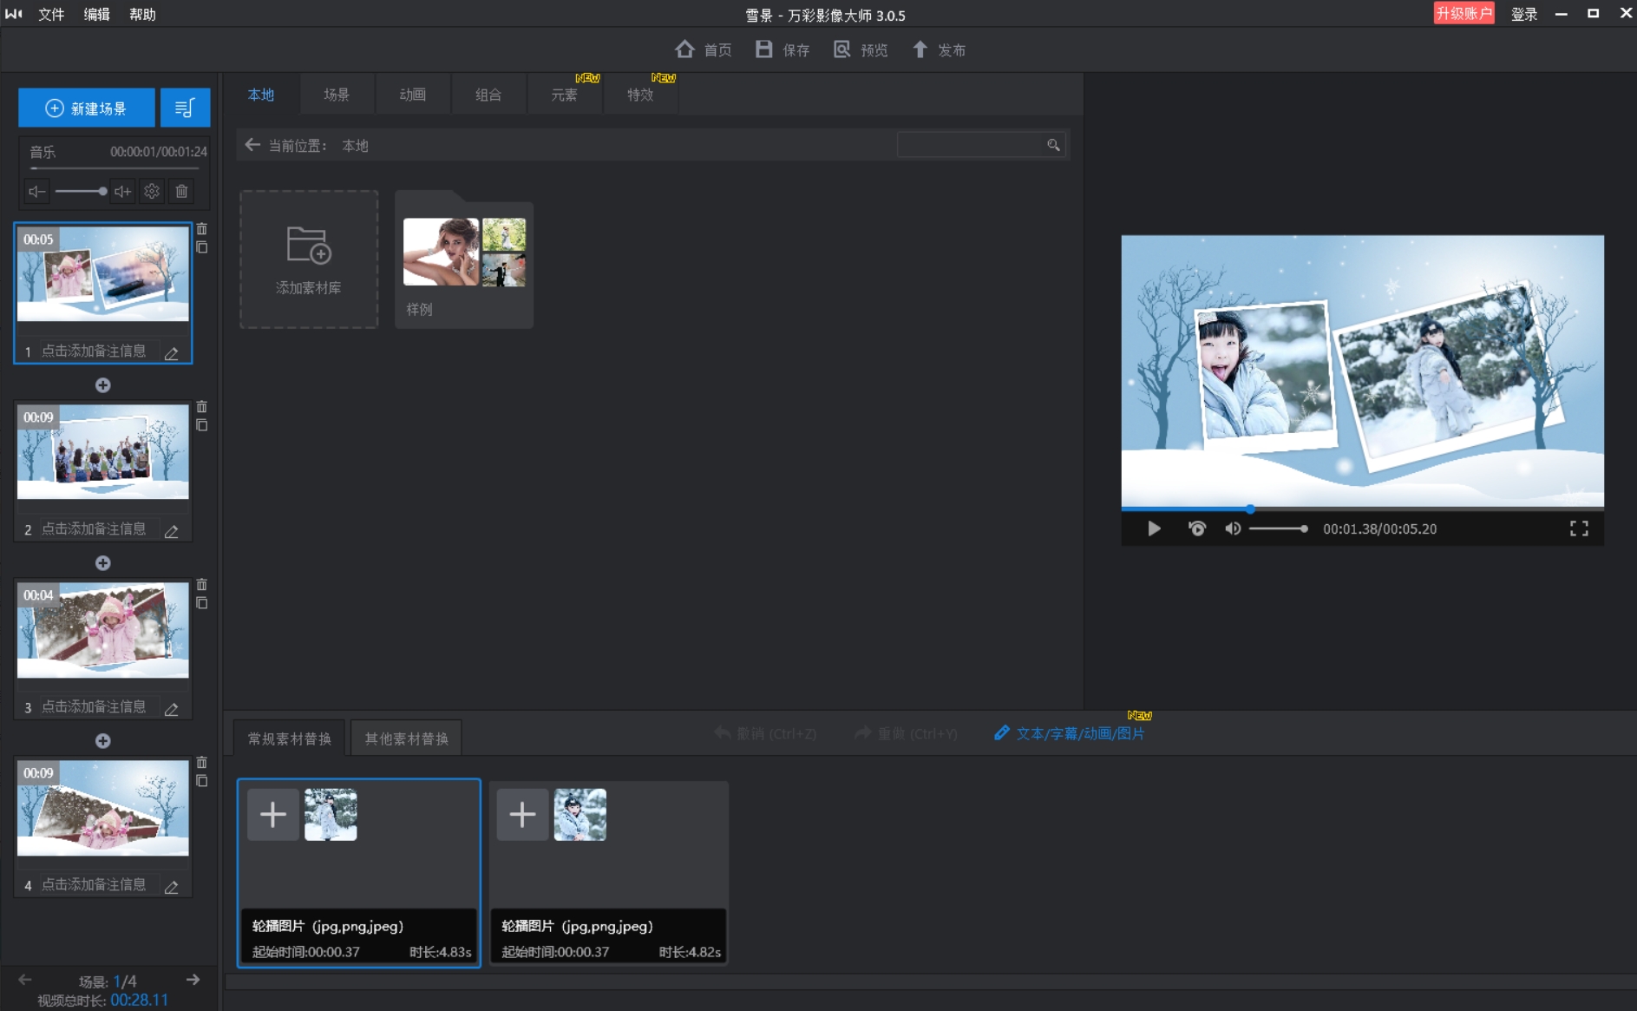
Task: Add an image to the second 轮播图片 slot
Action: pyautogui.click(x=522, y=814)
